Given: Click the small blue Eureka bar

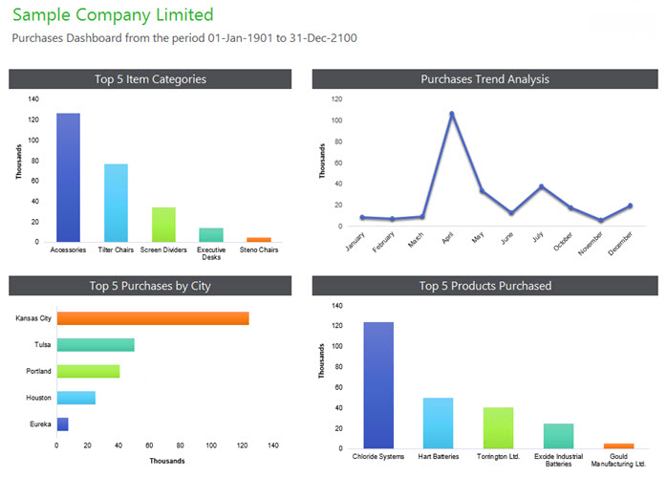Looking at the screenshot, I should tap(62, 424).
